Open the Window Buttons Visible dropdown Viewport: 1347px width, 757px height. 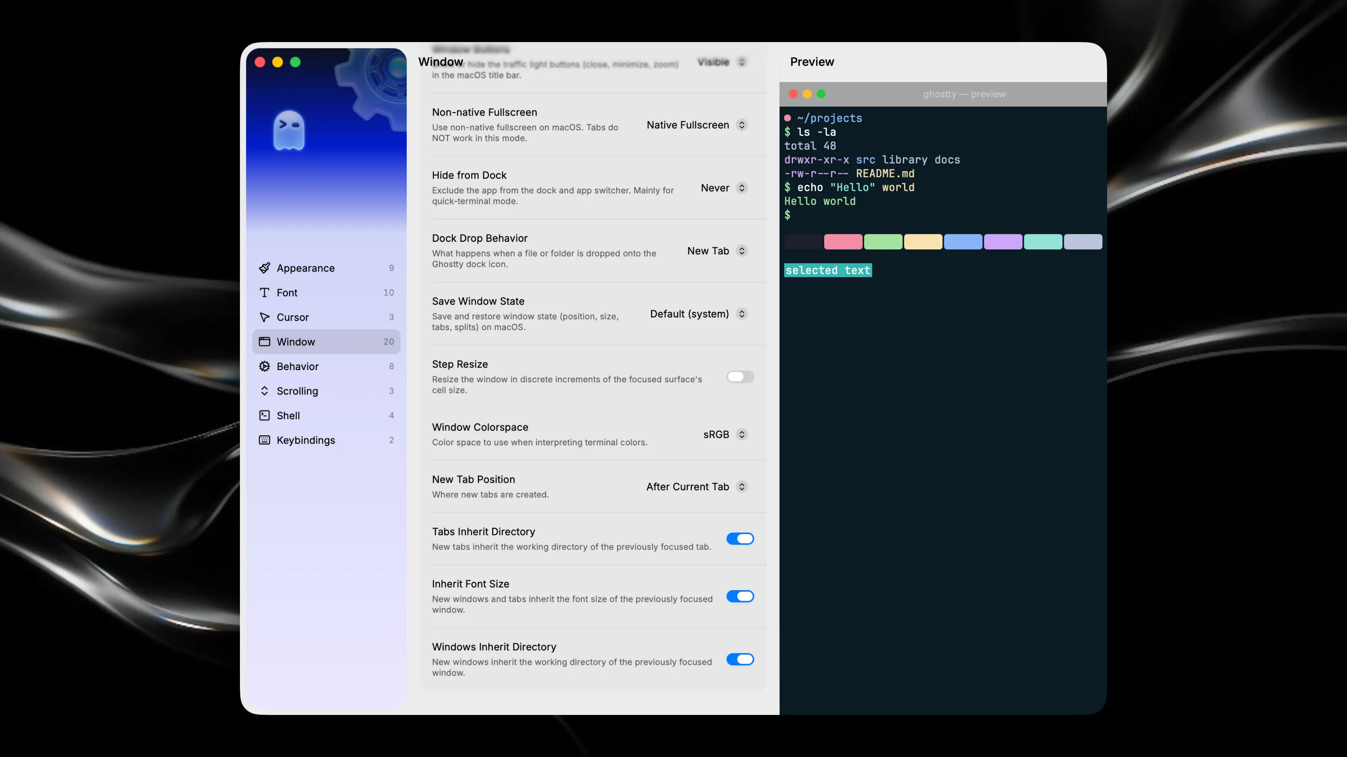pyautogui.click(x=722, y=62)
